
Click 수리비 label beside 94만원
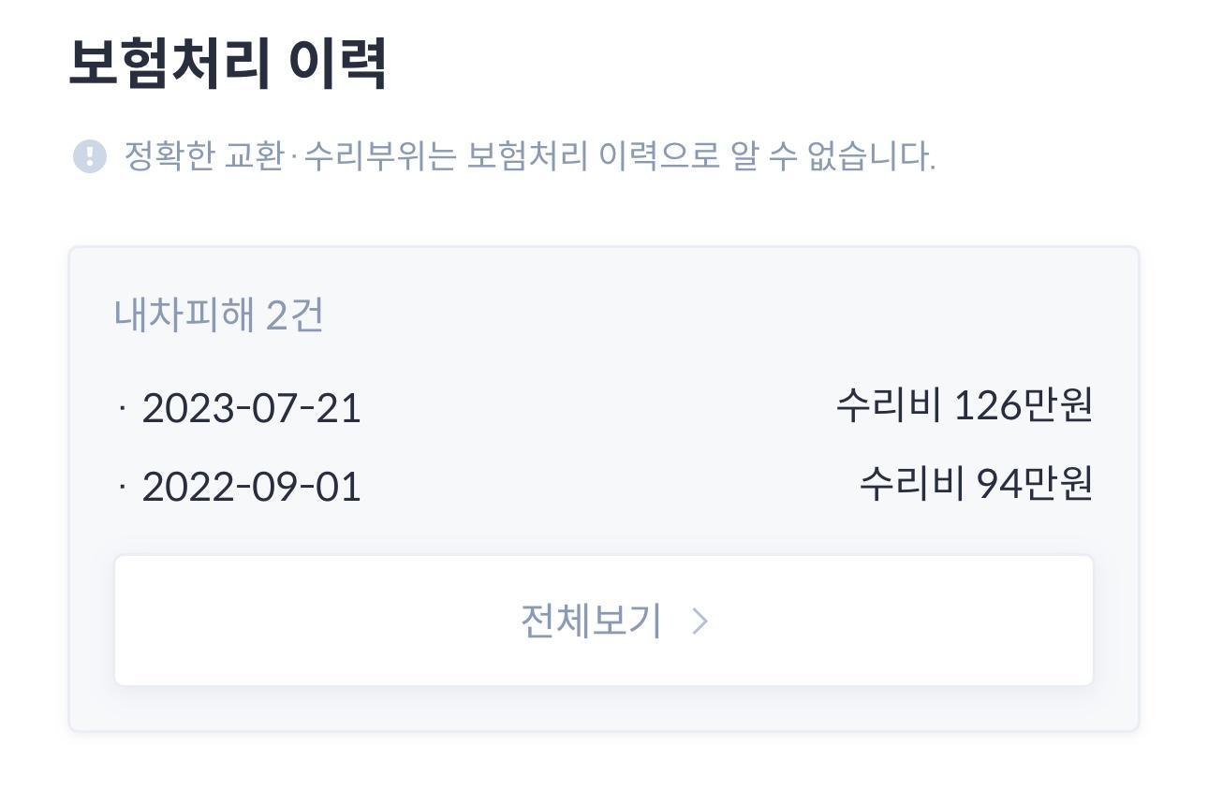[911, 484]
